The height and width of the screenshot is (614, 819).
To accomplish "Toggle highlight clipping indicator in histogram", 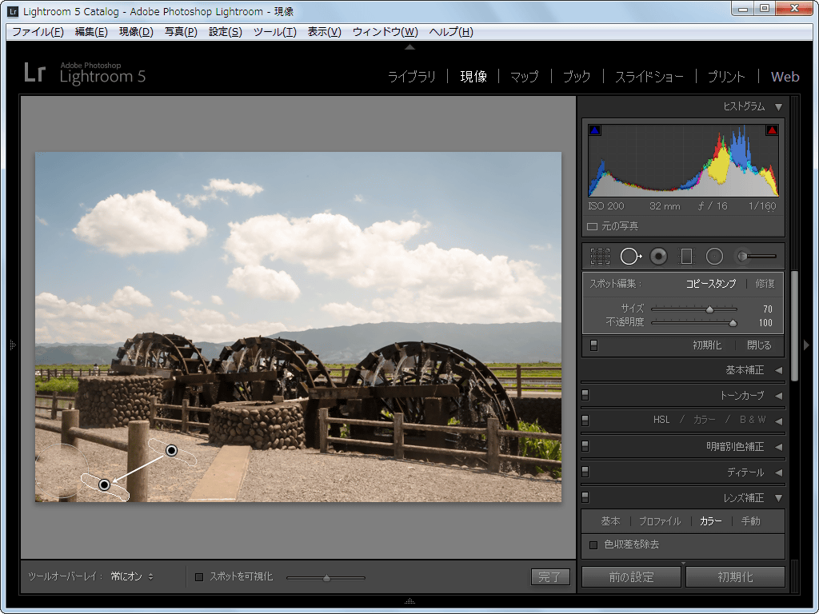I will (x=772, y=130).
